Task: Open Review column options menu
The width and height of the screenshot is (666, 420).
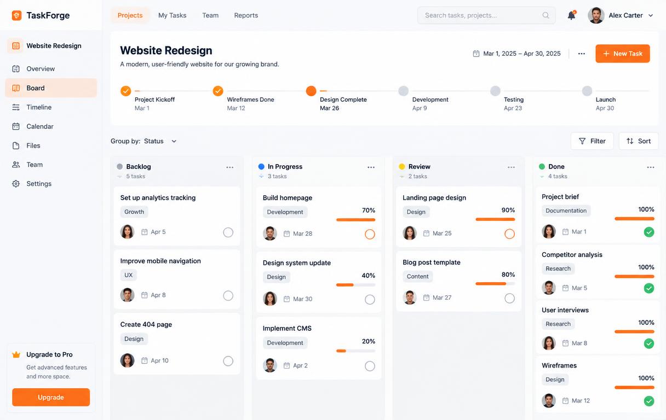Action: pos(512,167)
